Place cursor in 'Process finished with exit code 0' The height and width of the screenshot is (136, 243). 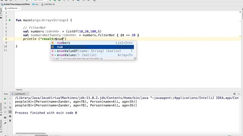coord(46,113)
